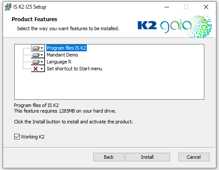Toggle the Working K2 checkbox
The width and height of the screenshot is (219, 170).
[17, 137]
